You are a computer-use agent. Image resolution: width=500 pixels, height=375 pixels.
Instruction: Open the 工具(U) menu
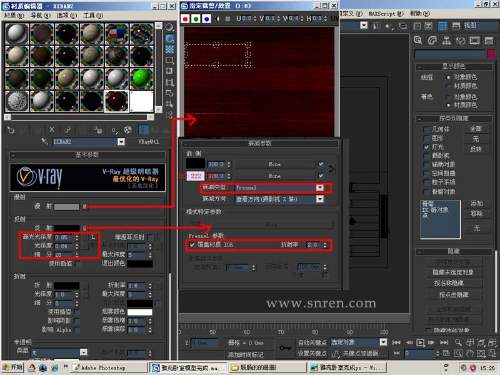pos(93,15)
